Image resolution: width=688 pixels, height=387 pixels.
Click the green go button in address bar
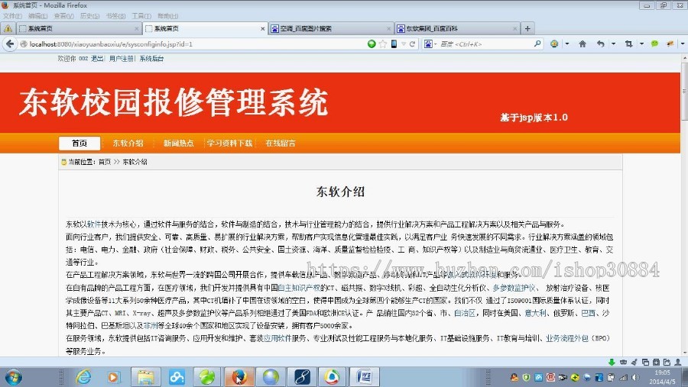coord(372,44)
